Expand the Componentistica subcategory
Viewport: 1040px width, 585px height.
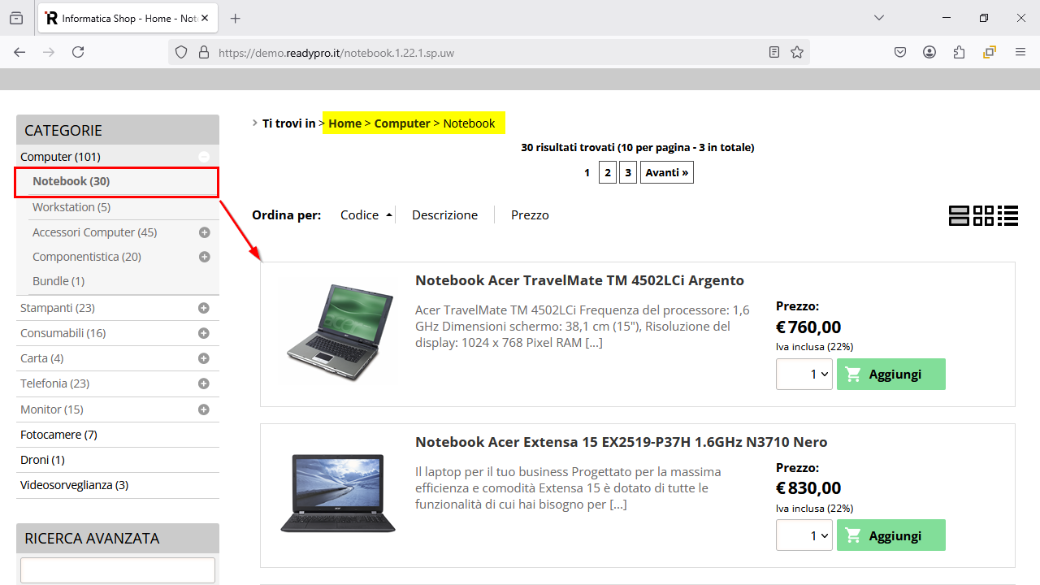click(204, 257)
